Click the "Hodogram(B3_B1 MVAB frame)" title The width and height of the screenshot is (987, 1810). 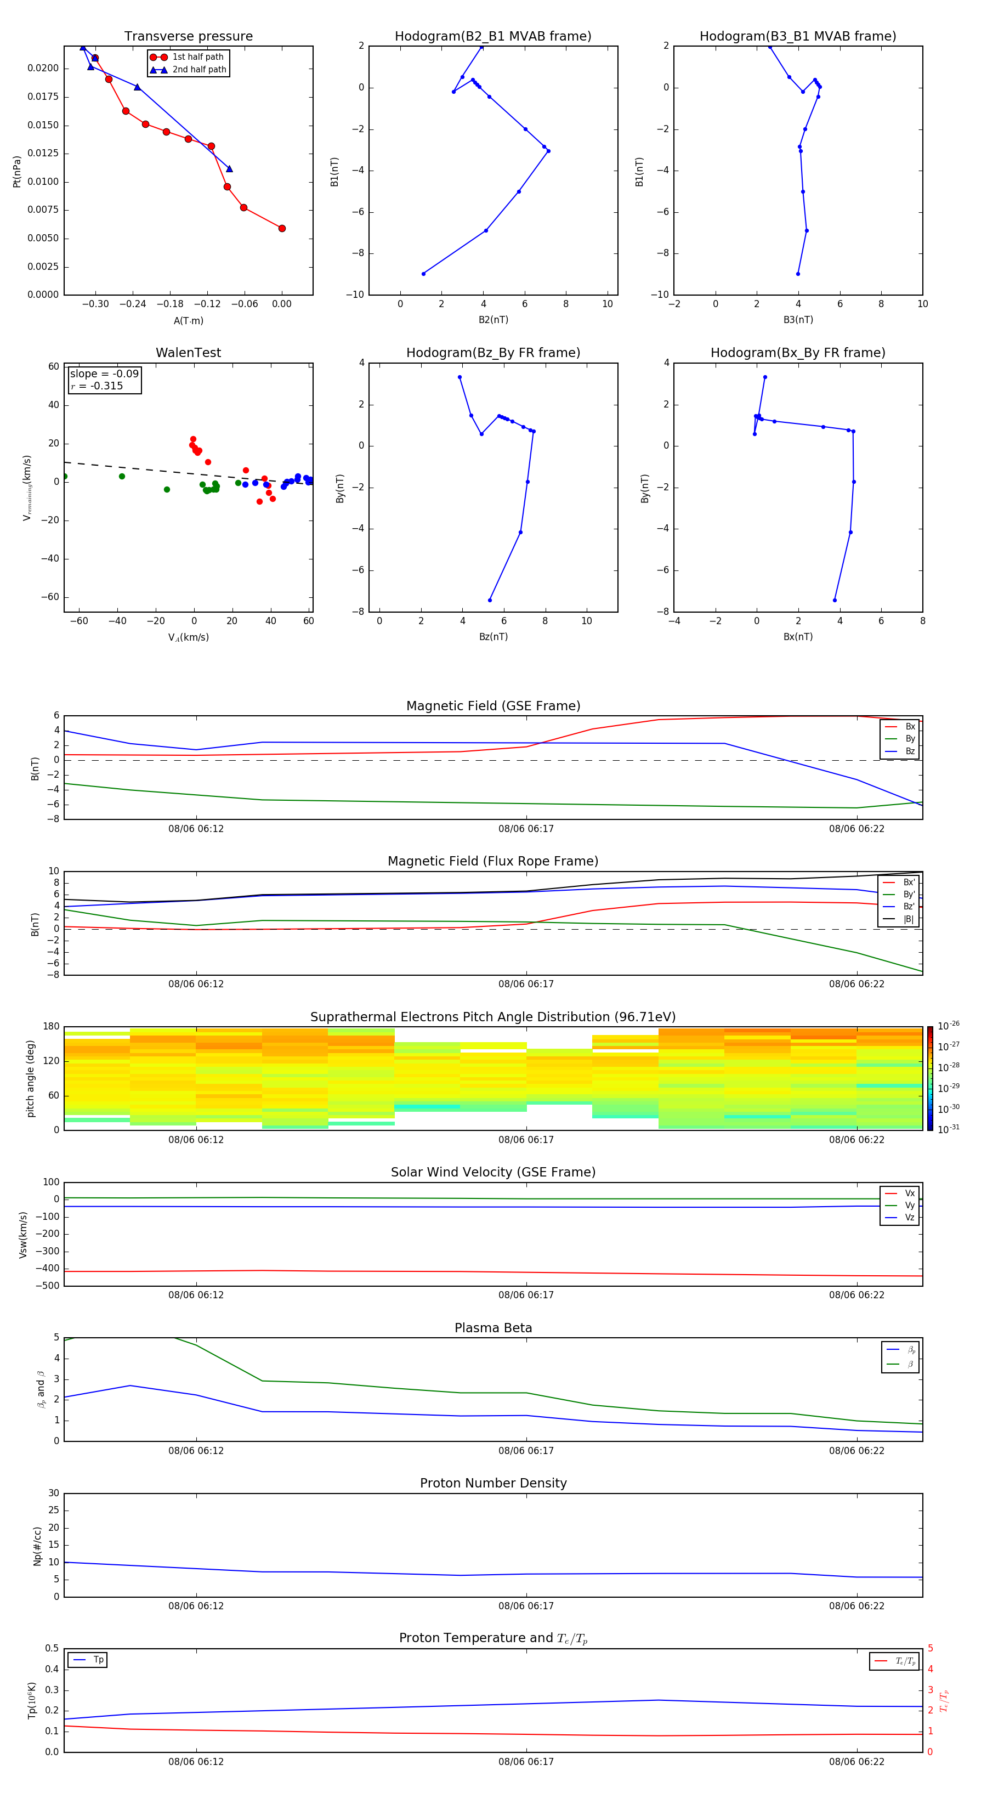coord(798,36)
